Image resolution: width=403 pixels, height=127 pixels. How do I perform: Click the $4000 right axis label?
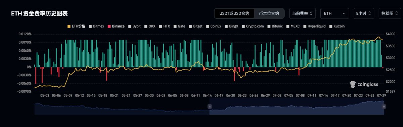pyautogui.click(x=391, y=34)
